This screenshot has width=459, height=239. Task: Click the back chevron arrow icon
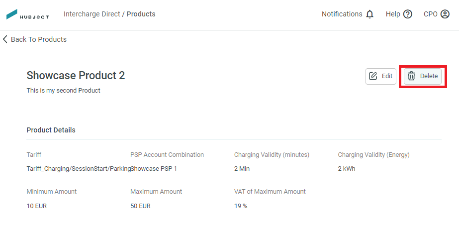tap(5, 39)
